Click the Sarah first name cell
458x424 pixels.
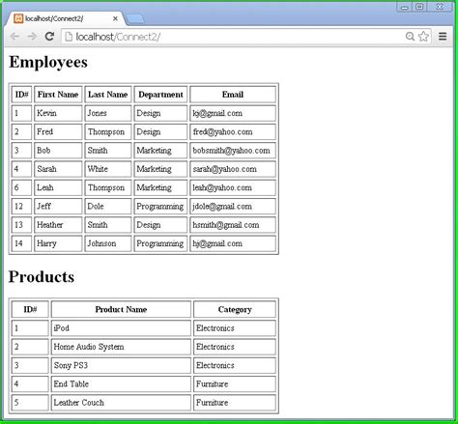click(x=58, y=169)
